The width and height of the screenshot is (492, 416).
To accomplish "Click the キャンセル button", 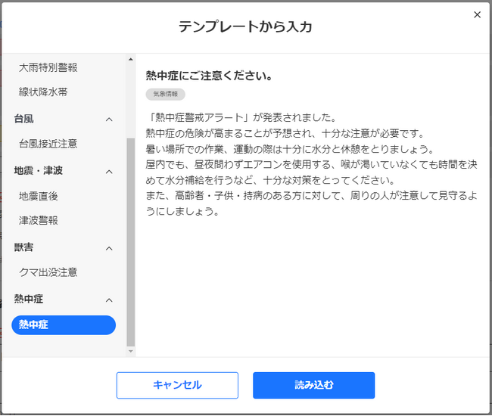I will (177, 385).
